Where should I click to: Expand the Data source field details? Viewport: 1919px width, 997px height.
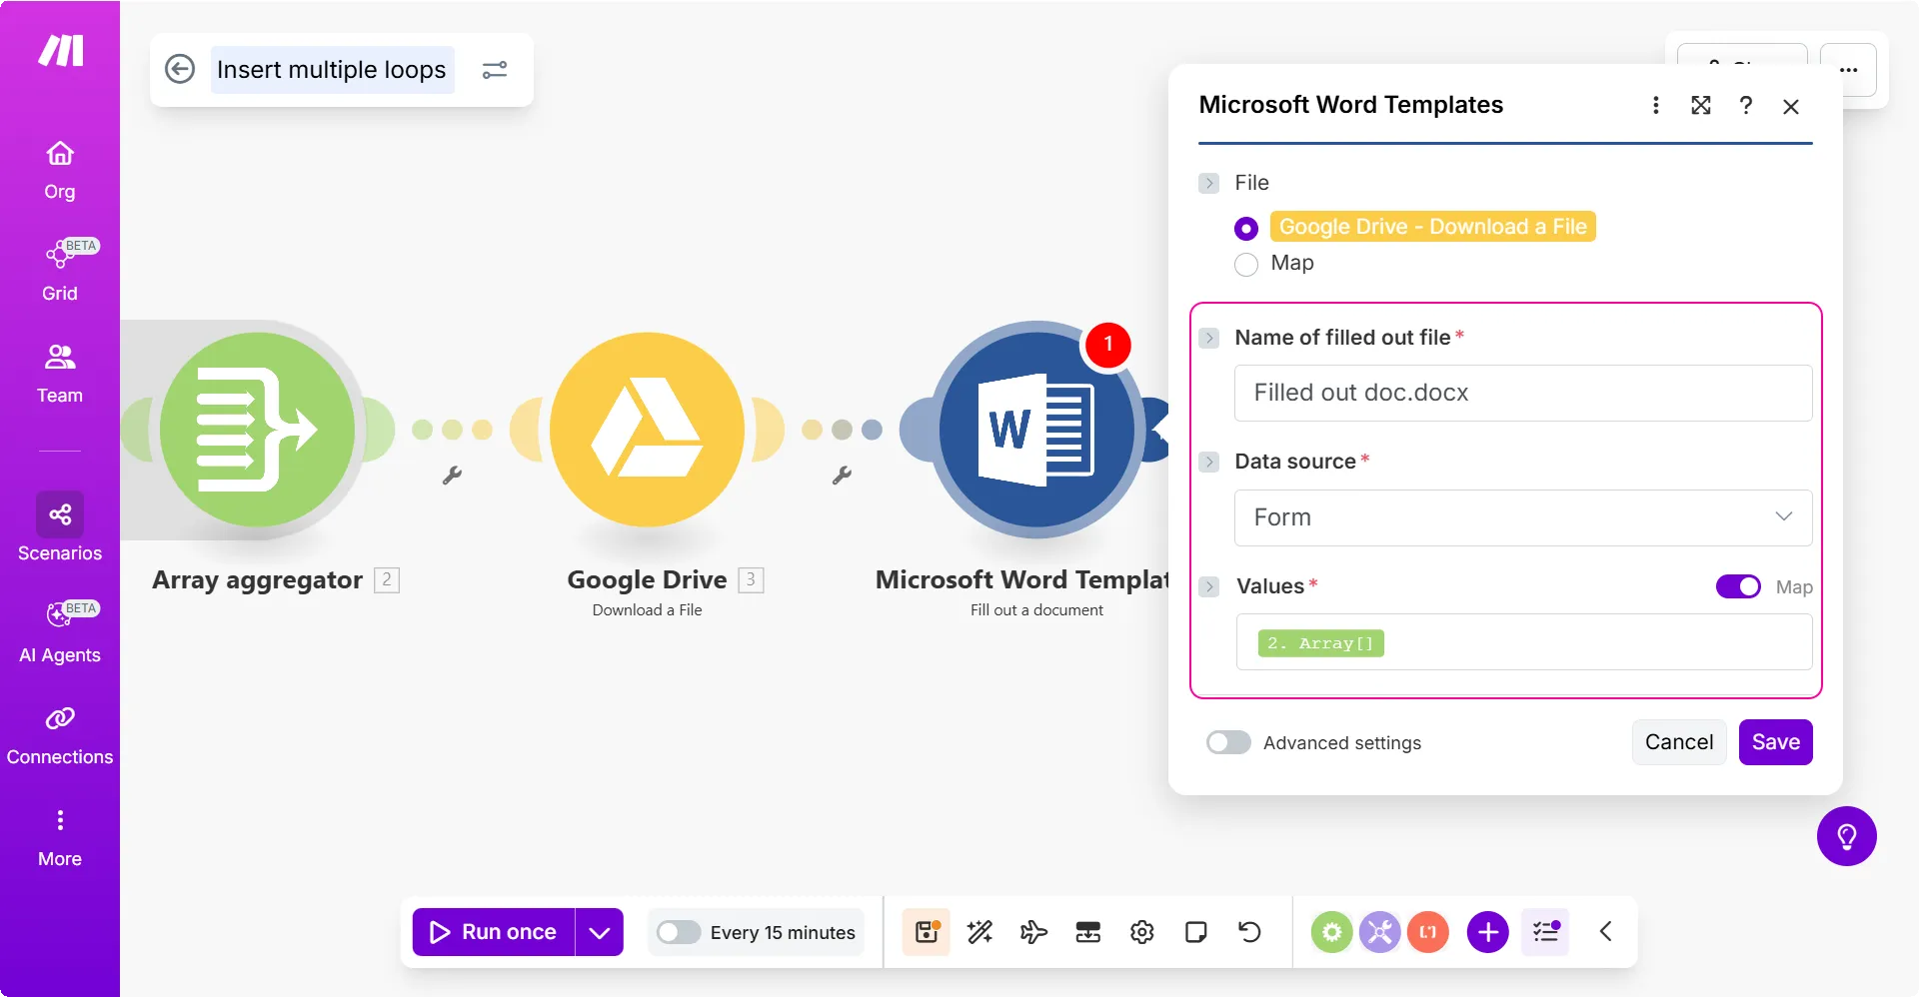(x=1209, y=462)
